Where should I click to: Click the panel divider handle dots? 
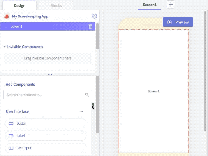coord(50,75)
